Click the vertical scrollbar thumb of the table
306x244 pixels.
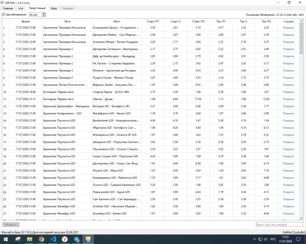(301, 38)
